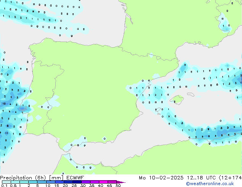Click the 'Mo 10-02-2025' date text
The height and width of the screenshot is (187, 242).
(161, 178)
